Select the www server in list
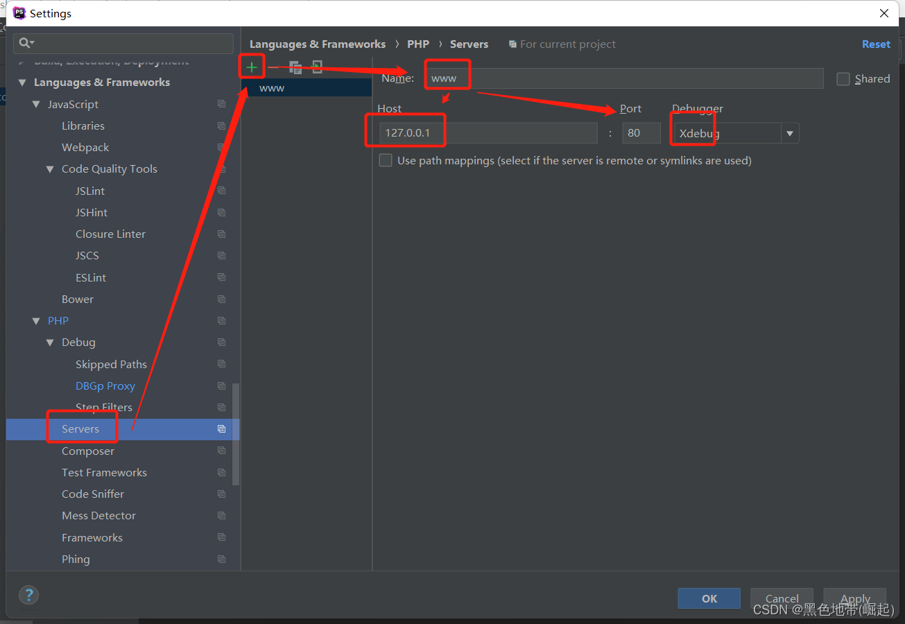The image size is (905, 624). 272,88
